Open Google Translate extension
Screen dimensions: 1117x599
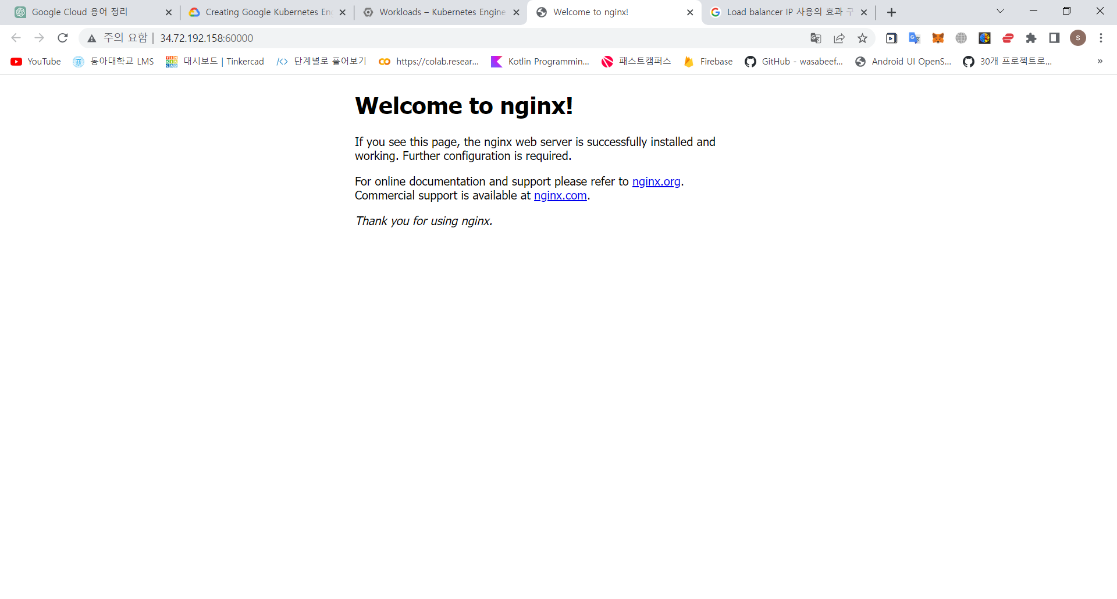[x=915, y=38]
